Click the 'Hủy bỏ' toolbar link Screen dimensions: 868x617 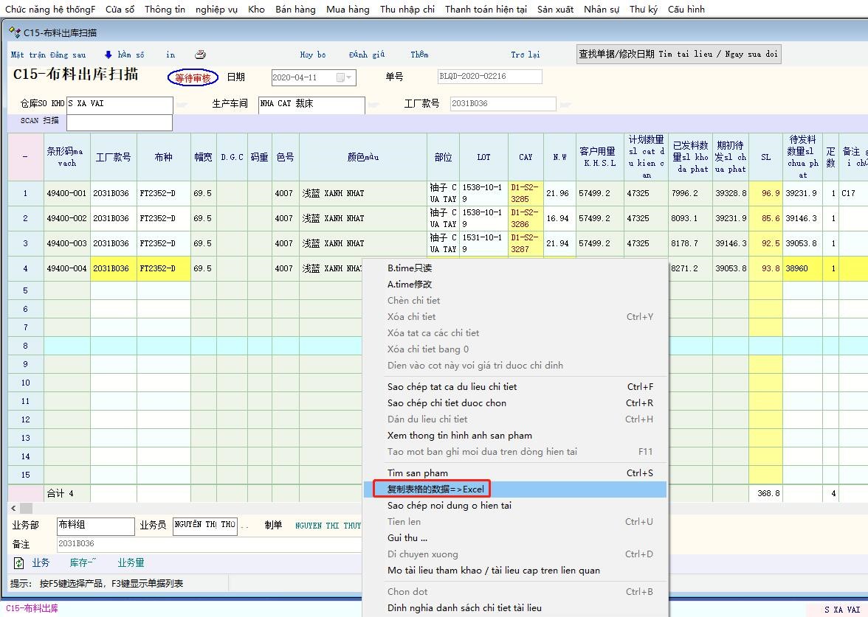click(312, 55)
